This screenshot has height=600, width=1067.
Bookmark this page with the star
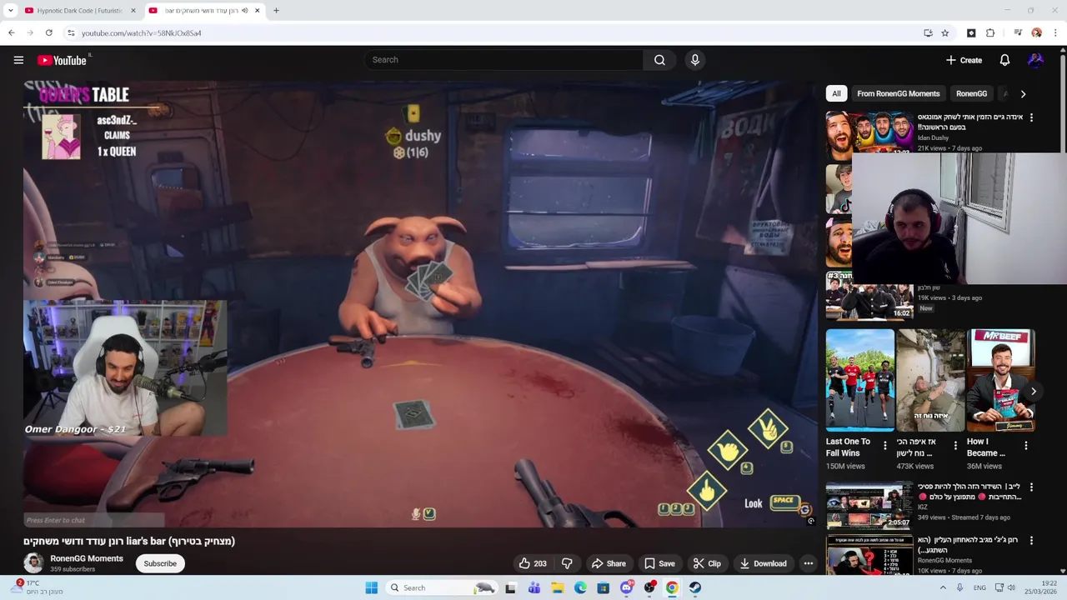click(x=945, y=33)
